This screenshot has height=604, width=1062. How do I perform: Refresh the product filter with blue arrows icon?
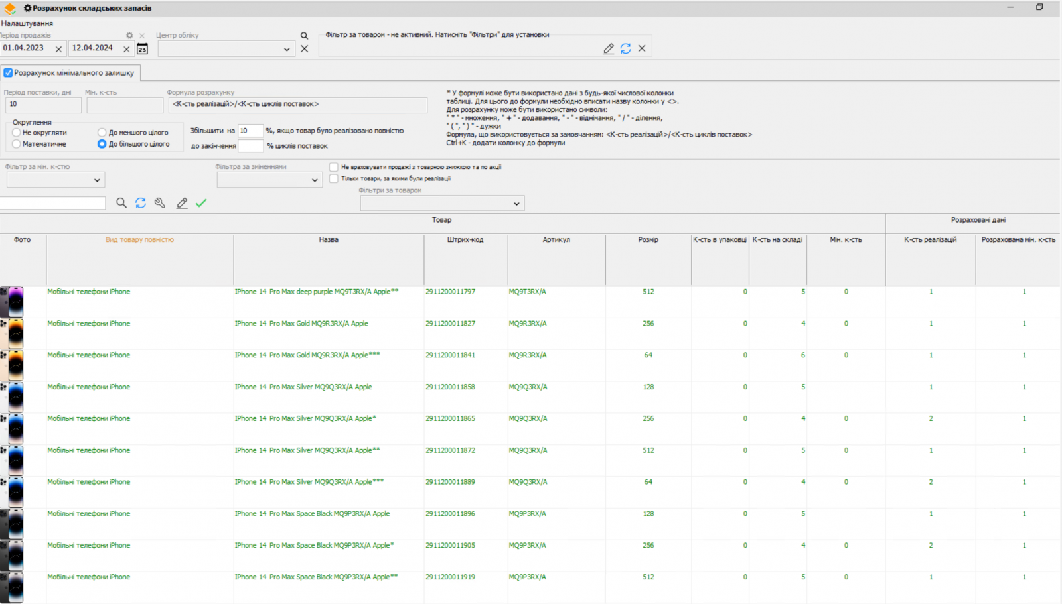coord(625,48)
